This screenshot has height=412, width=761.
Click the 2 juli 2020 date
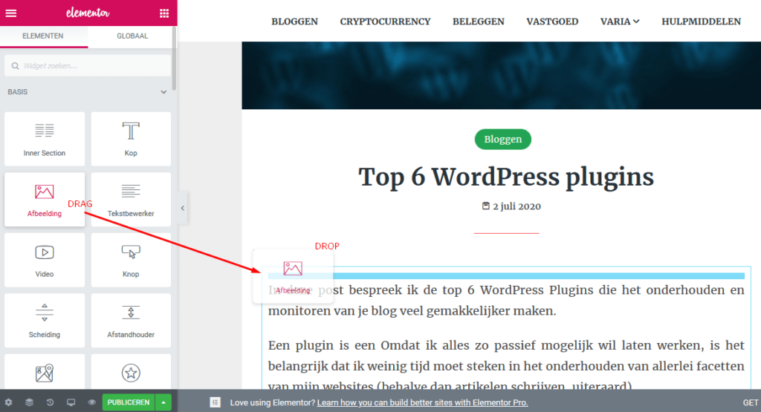[517, 206]
